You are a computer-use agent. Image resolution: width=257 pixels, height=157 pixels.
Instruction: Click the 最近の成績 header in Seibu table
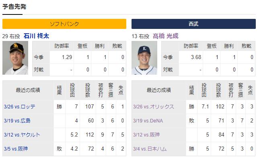pos(158,90)
